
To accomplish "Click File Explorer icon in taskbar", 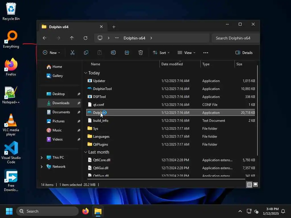I will pos(98,211).
